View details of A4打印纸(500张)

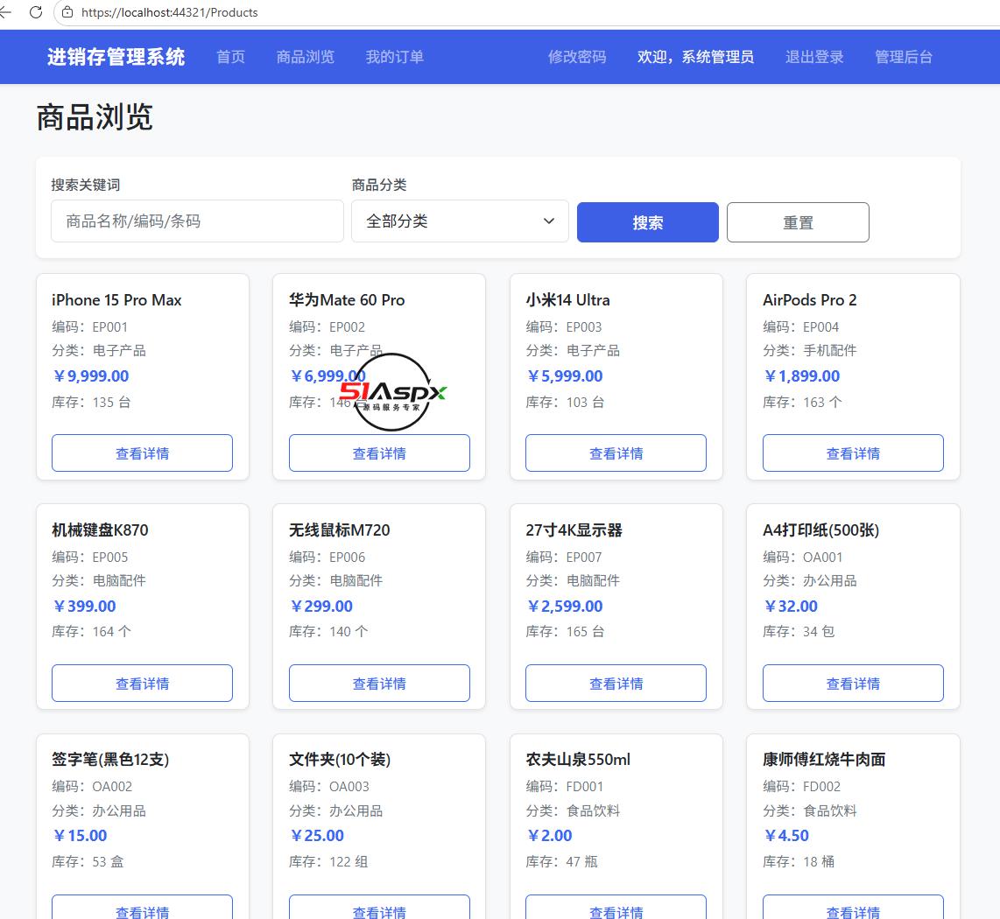(x=853, y=684)
